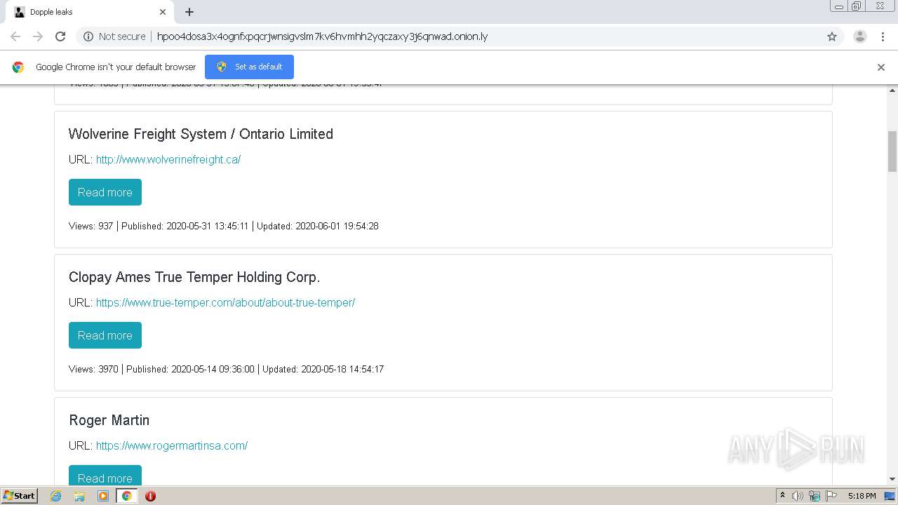The image size is (898, 505).
Task: Open the rogermartinsa.com link
Action: coord(172,445)
